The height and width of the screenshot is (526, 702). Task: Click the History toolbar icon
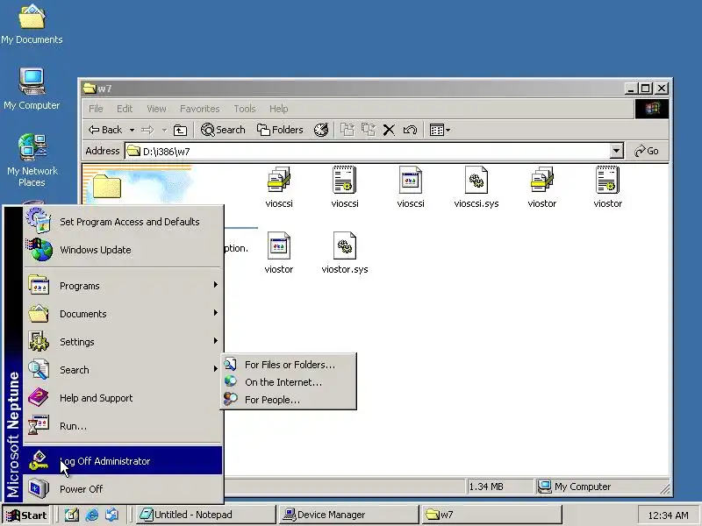tap(321, 130)
